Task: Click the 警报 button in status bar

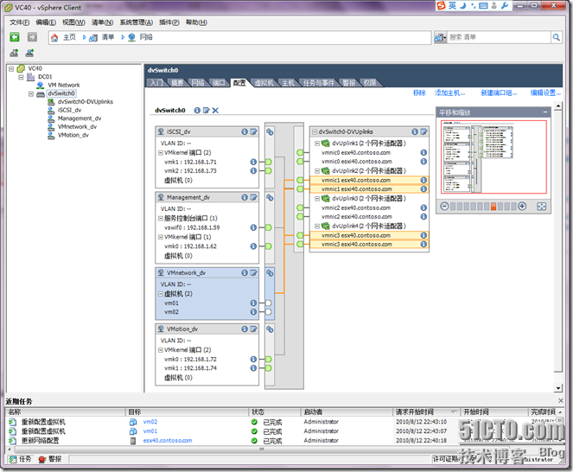Action: pos(50,459)
